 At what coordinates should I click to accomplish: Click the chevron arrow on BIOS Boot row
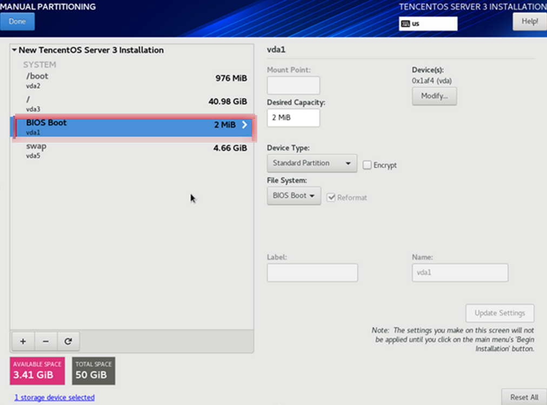click(244, 124)
